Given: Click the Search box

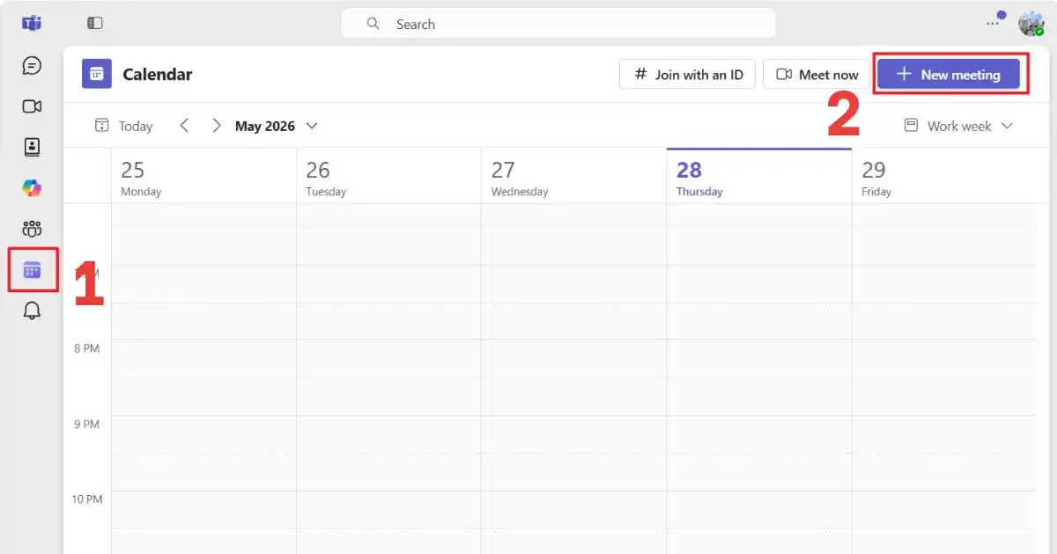Looking at the screenshot, I should (558, 24).
